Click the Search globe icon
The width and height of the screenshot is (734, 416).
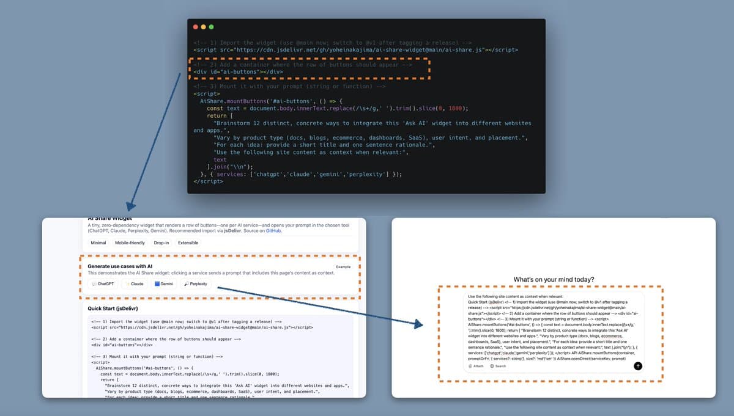tap(492, 366)
